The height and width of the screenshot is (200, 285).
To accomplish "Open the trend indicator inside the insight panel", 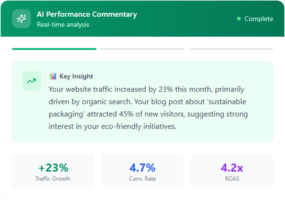I will coord(31,81).
